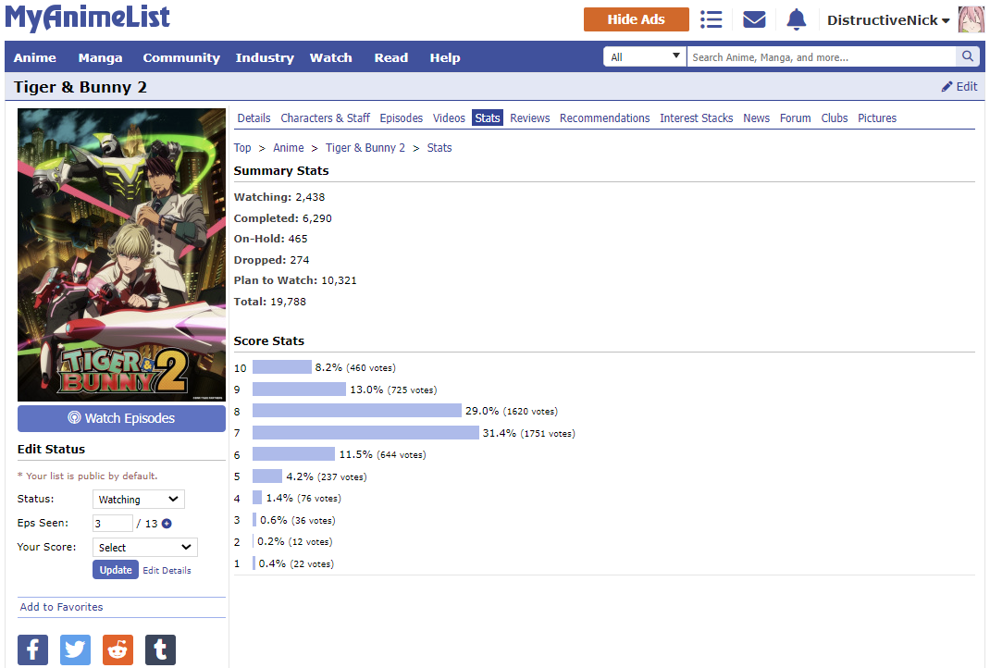Switch to the News tab

coord(757,118)
